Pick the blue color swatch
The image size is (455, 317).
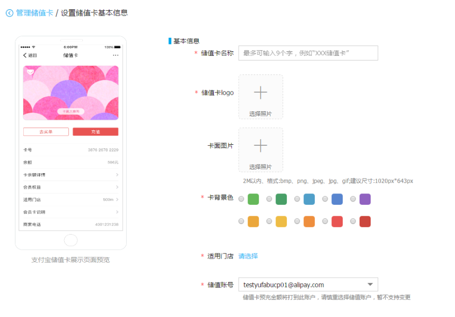click(337, 199)
